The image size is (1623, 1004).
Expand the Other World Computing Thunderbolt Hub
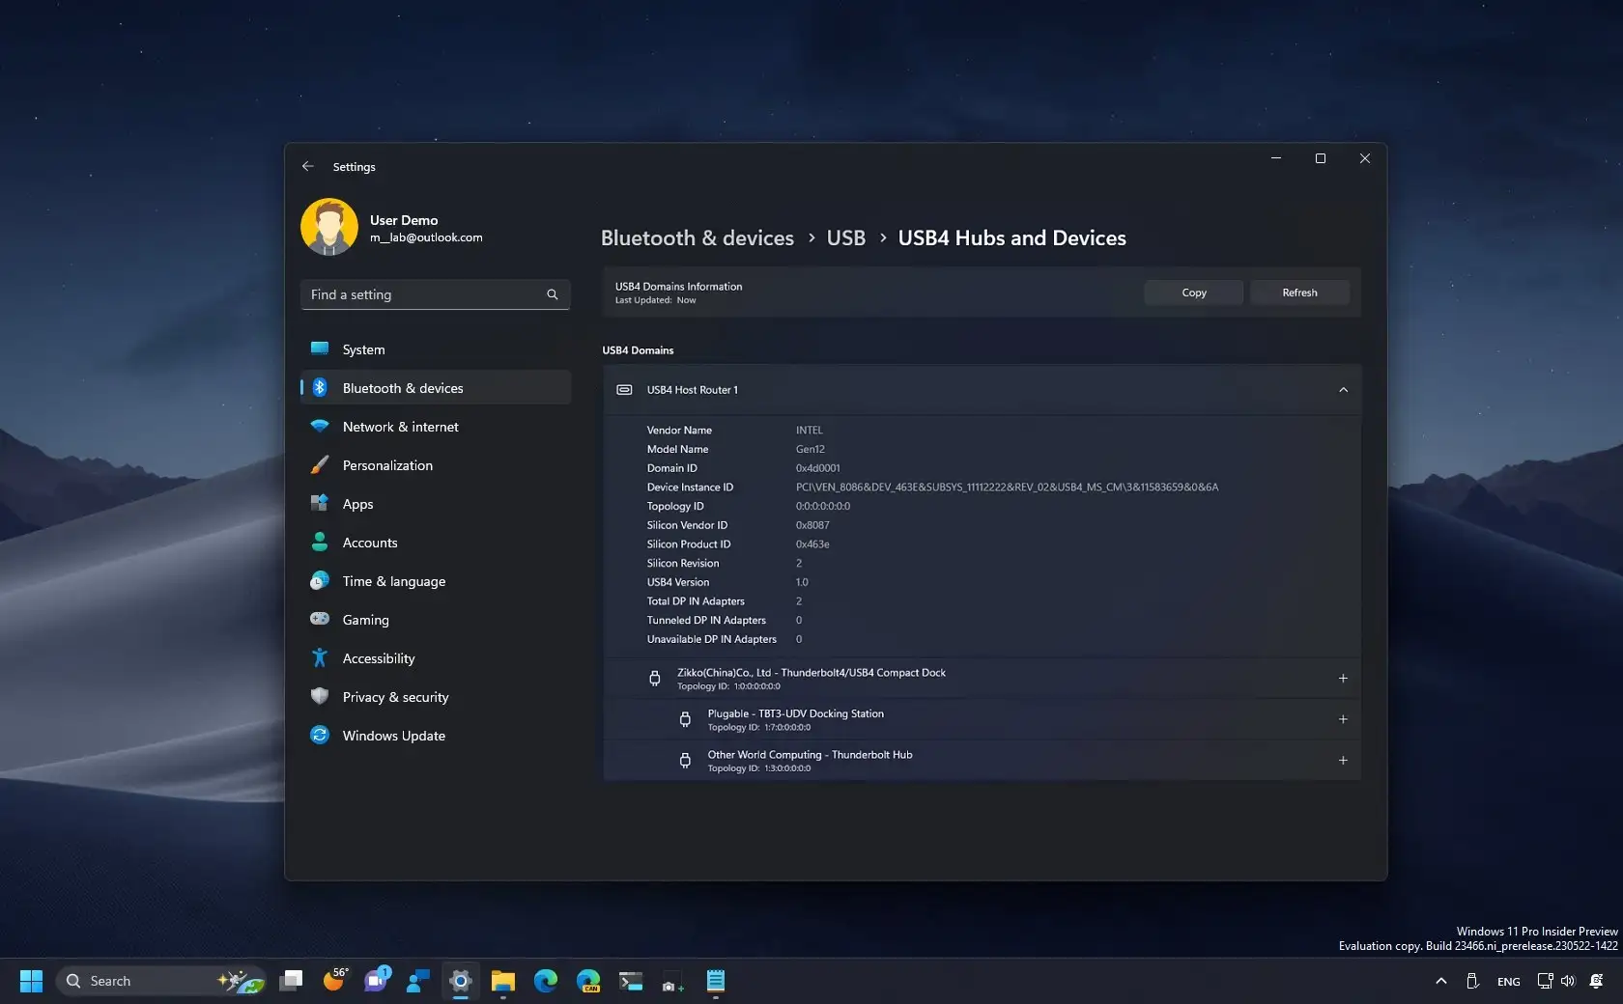[1343, 760]
